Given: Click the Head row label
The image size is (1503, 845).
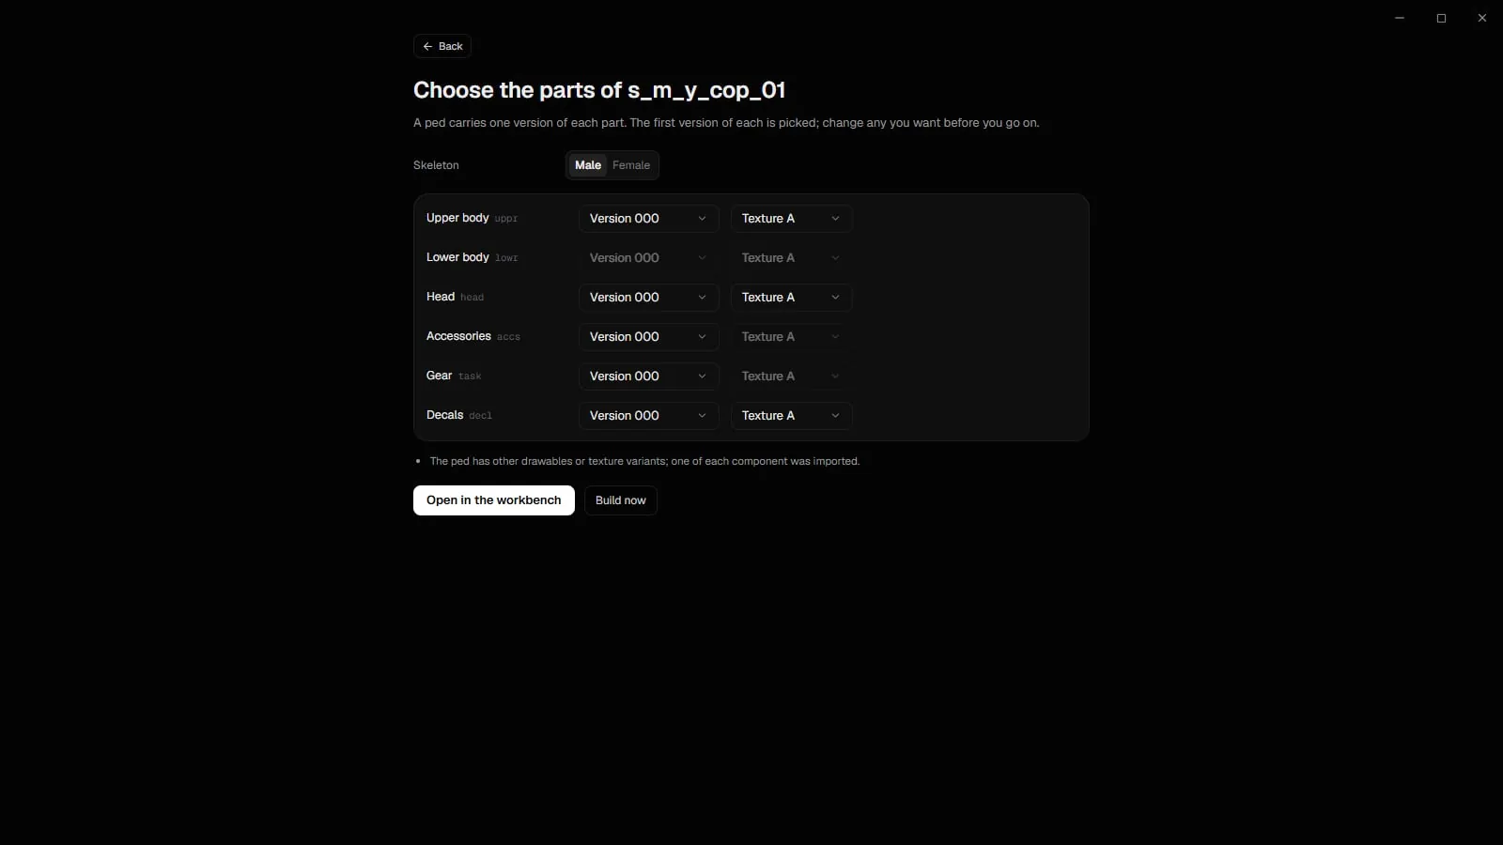Looking at the screenshot, I should [x=441, y=297].
